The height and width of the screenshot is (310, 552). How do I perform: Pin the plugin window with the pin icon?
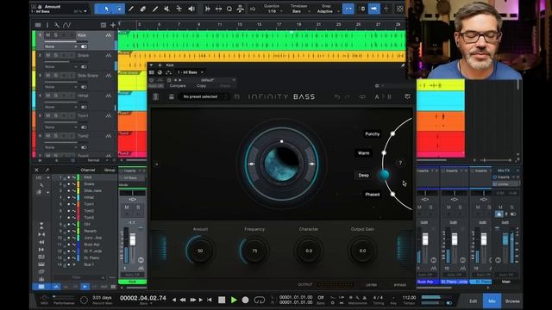[x=403, y=65]
